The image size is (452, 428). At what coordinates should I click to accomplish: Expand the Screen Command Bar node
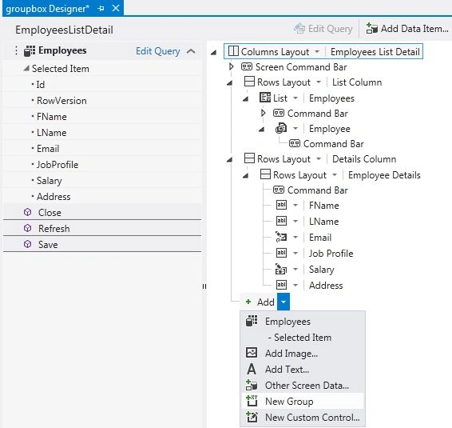(x=231, y=66)
